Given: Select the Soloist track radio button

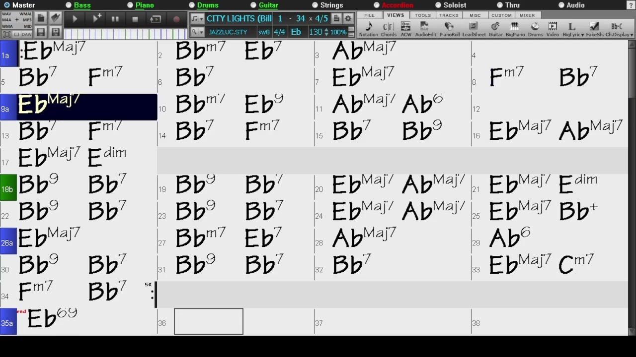Looking at the screenshot, I should [x=438, y=5].
